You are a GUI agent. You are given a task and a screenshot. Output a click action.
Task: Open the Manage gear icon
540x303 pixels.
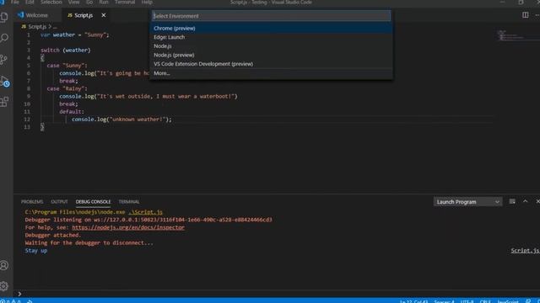[4, 286]
